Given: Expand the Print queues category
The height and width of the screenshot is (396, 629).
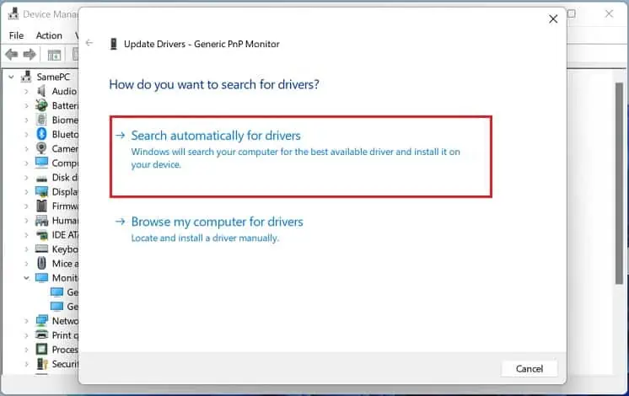Looking at the screenshot, I should pos(26,335).
